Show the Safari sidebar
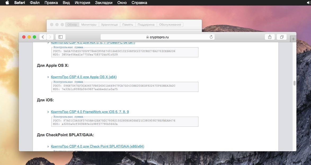 click(60, 37)
